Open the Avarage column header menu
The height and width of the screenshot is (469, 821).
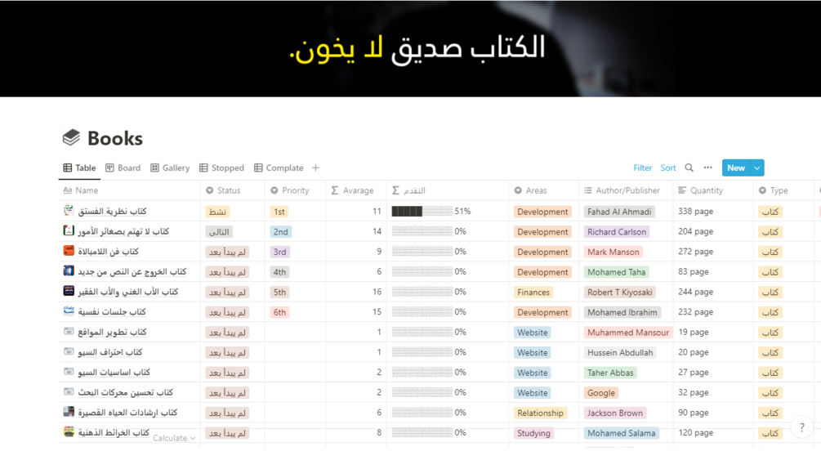point(356,190)
